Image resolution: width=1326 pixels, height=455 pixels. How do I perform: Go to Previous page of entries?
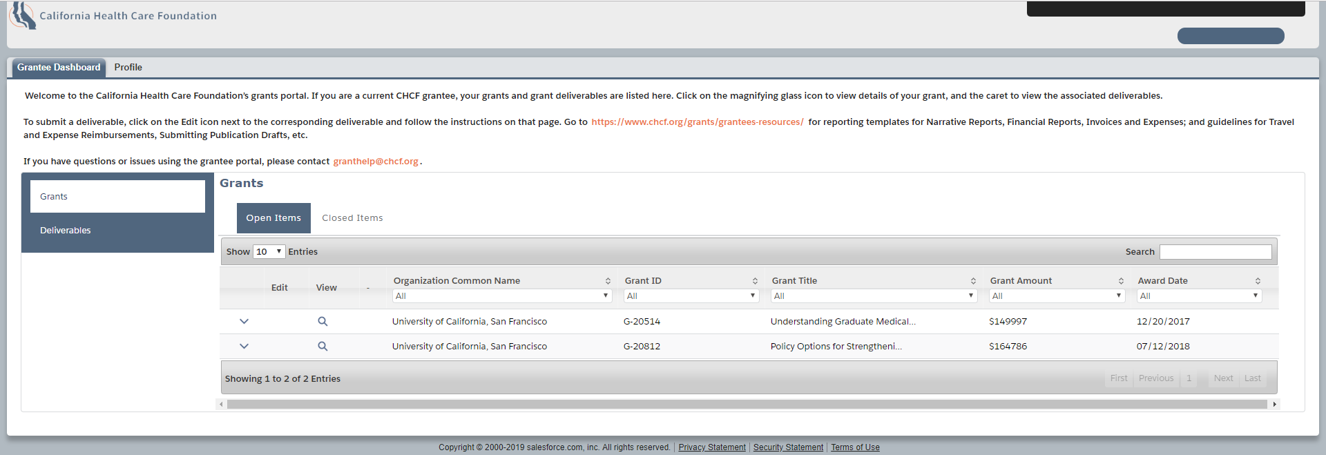coord(1156,378)
